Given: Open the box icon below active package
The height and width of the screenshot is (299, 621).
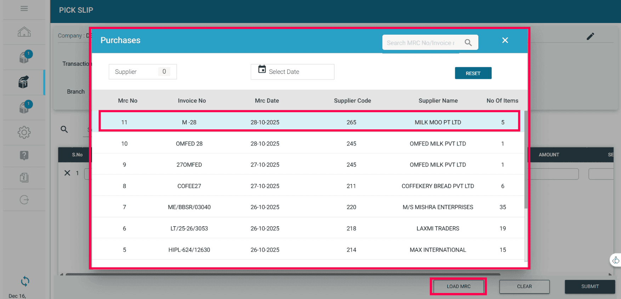Looking at the screenshot, I should coord(25,107).
